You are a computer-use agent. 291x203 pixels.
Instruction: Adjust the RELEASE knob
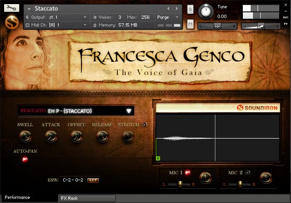[x=102, y=136]
